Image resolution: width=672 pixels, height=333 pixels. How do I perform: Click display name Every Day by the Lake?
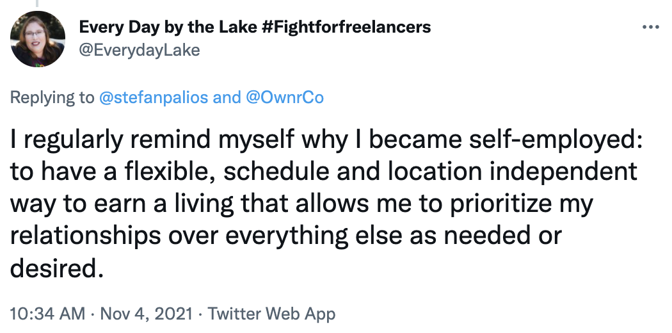(168, 27)
